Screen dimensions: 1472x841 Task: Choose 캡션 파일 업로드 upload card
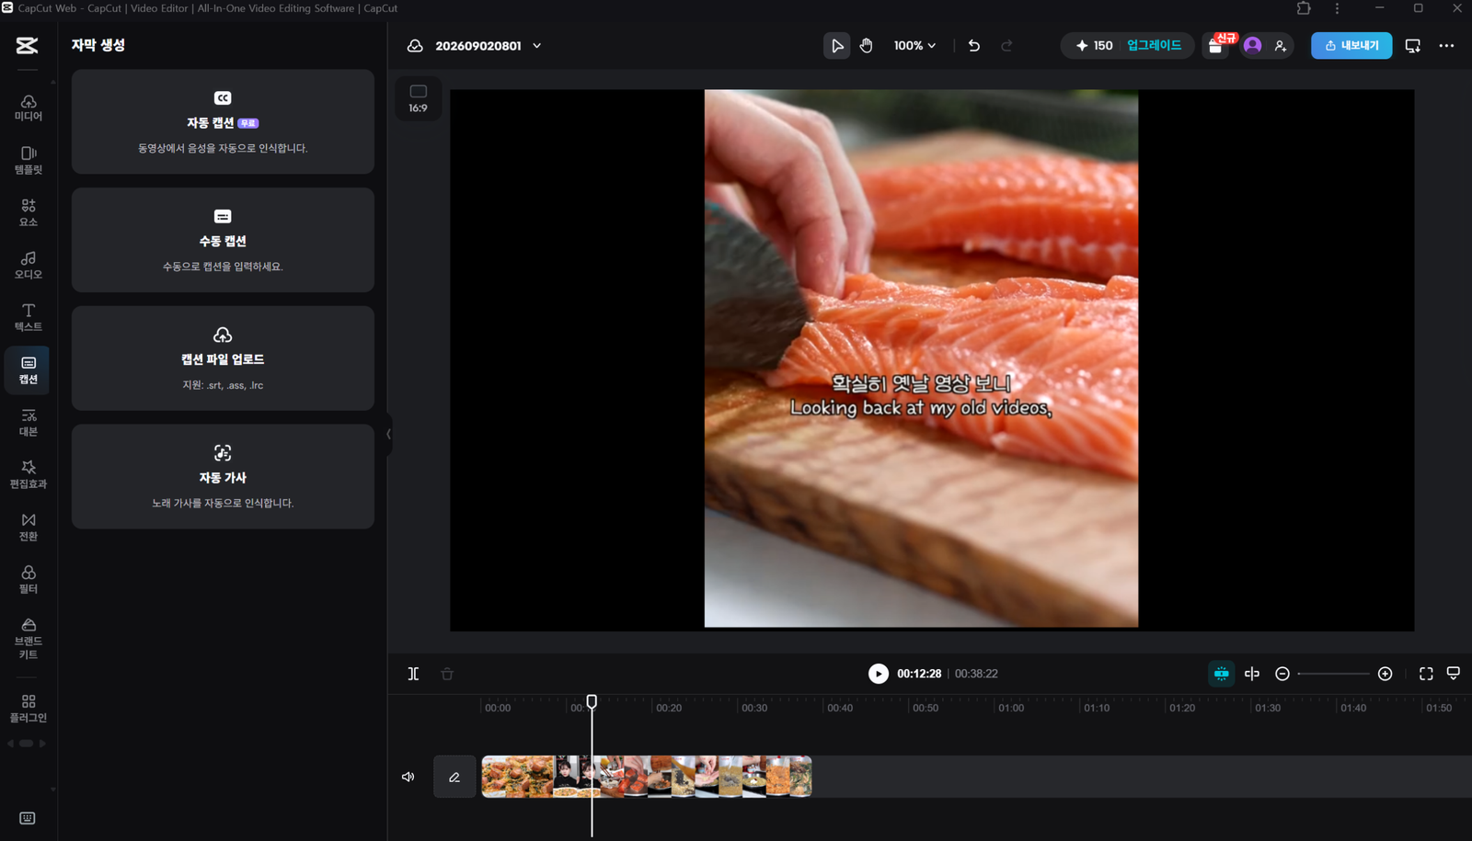tap(223, 358)
